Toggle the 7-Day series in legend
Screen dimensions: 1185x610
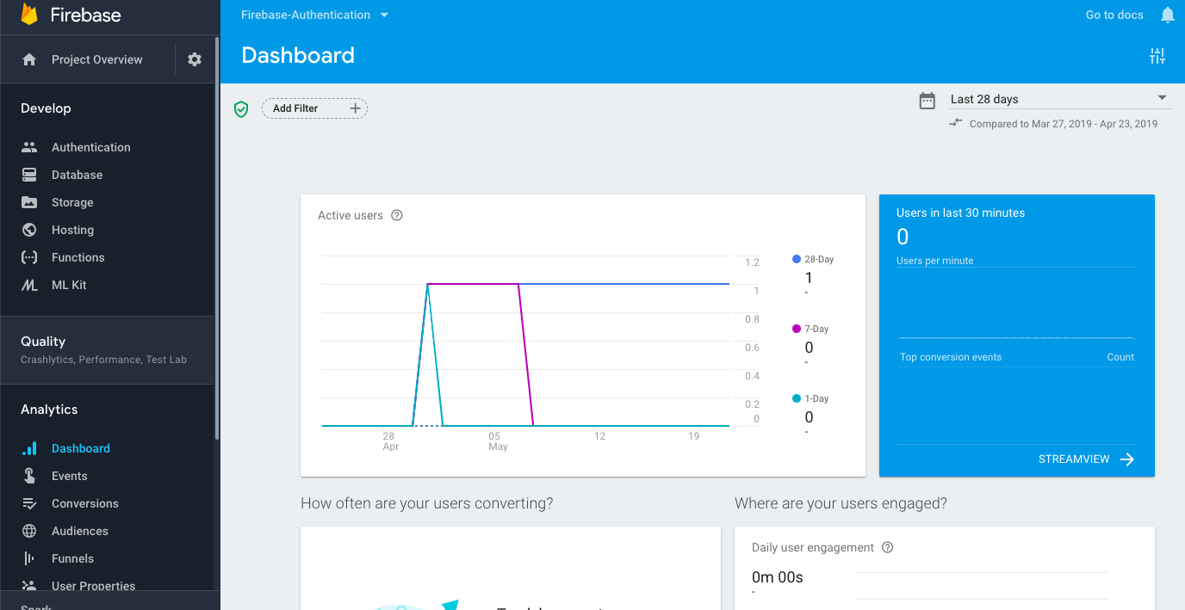click(810, 329)
